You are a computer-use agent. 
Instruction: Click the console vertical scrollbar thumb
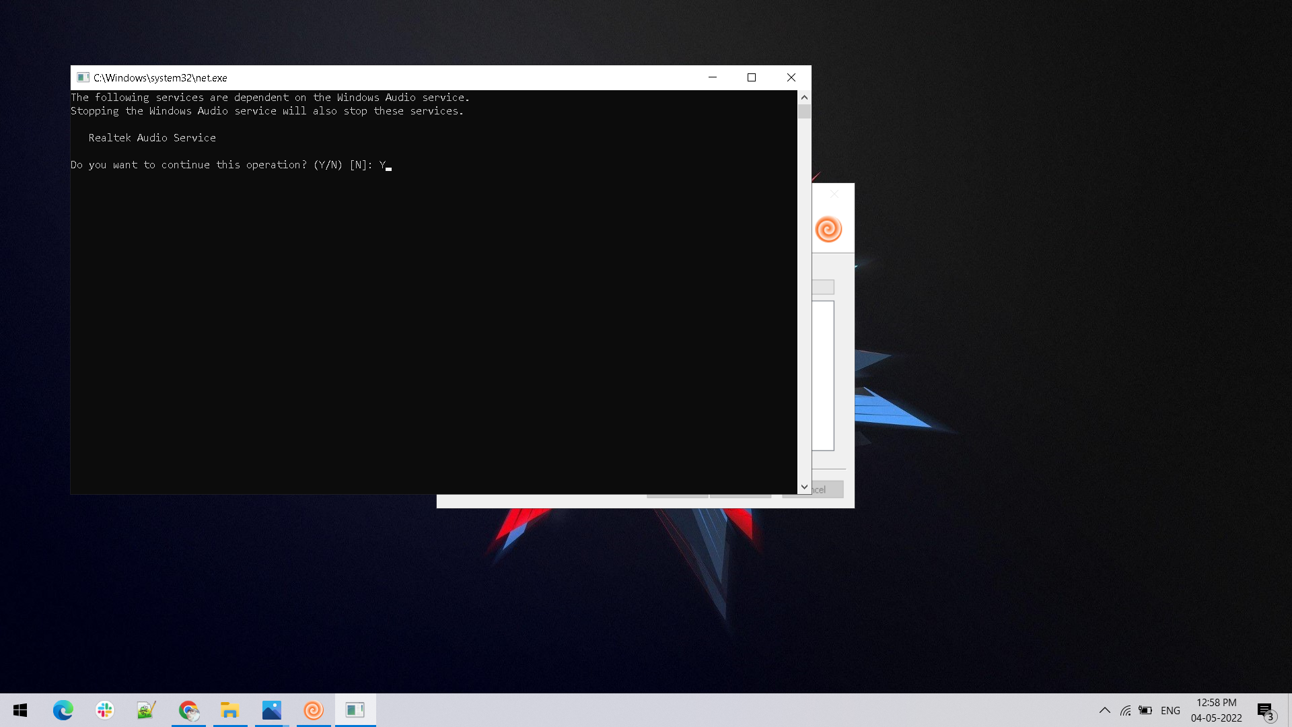(x=804, y=112)
